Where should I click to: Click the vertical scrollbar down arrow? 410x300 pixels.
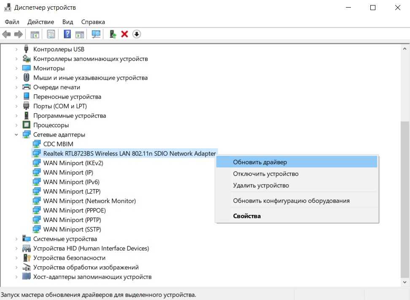[405, 282]
